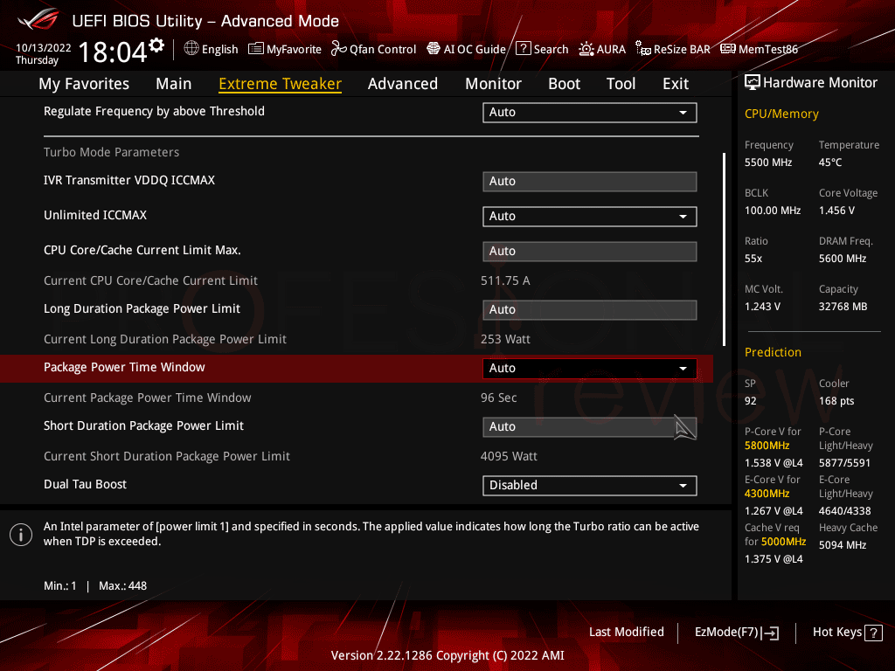
Task: Open the Exit tab
Action: click(x=676, y=84)
